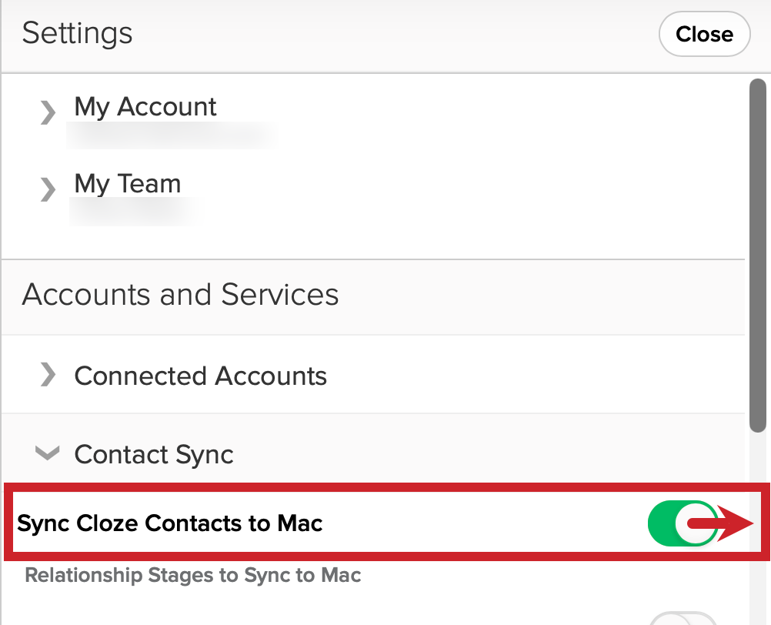Expand My Account using its chevron
The width and height of the screenshot is (771, 625).
(x=48, y=112)
